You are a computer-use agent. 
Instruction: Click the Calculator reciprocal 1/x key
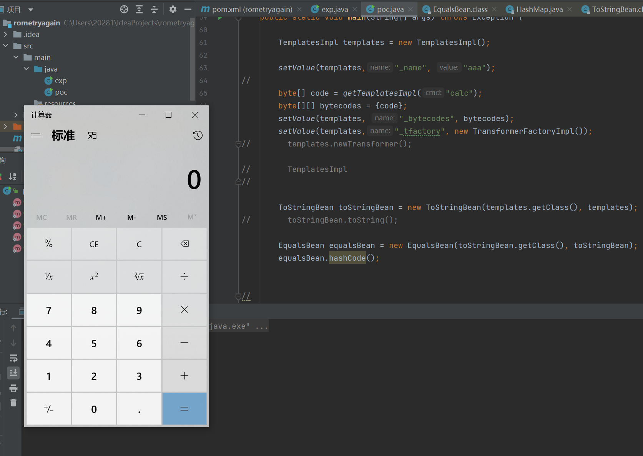tap(49, 276)
